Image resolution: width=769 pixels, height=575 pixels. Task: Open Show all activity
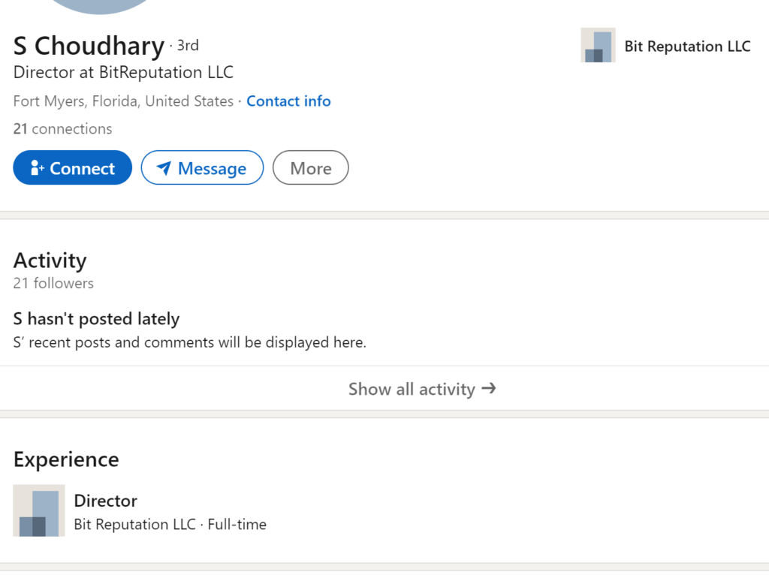[412, 389]
